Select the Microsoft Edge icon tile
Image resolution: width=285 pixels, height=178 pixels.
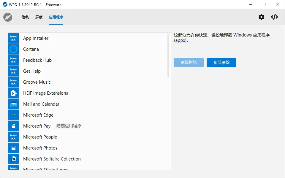(13, 115)
